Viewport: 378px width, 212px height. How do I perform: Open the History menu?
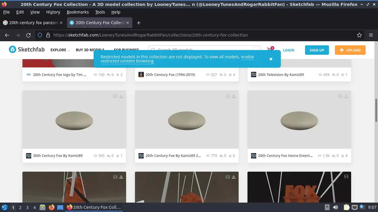(x=53, y=12)
